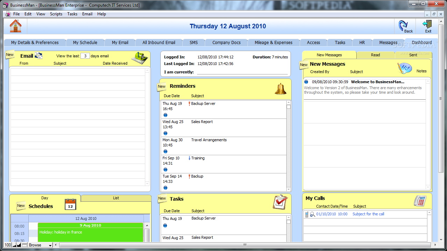Click the magnifier icon in call row

[x=312, y=214]
